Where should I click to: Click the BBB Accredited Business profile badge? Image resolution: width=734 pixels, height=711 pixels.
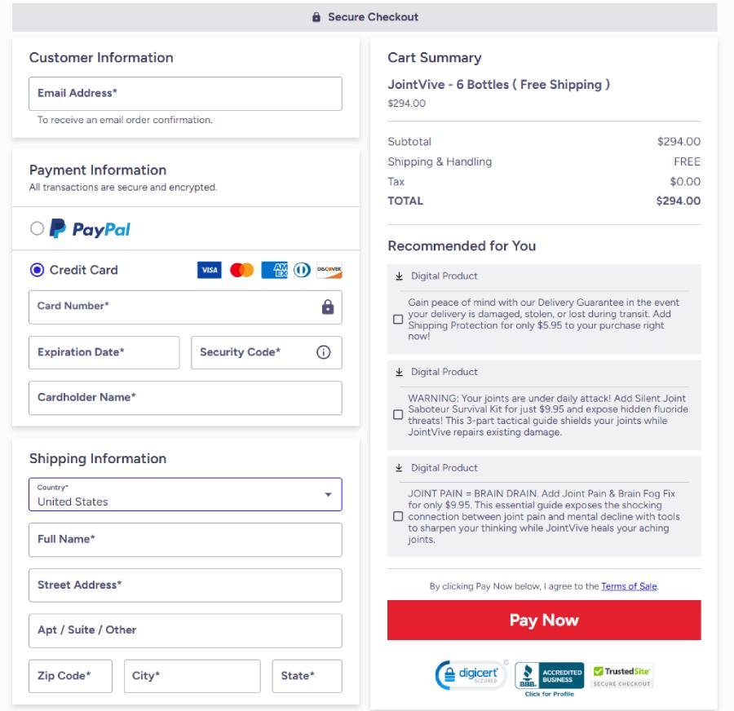click(548, 676)
